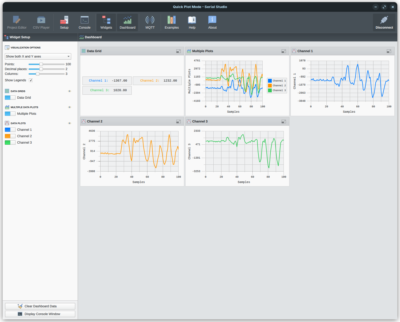Open the Setup panel from toolbar
Image resolution: width=400 pixels, height=322 pixels.
click(x=64, y=22)
